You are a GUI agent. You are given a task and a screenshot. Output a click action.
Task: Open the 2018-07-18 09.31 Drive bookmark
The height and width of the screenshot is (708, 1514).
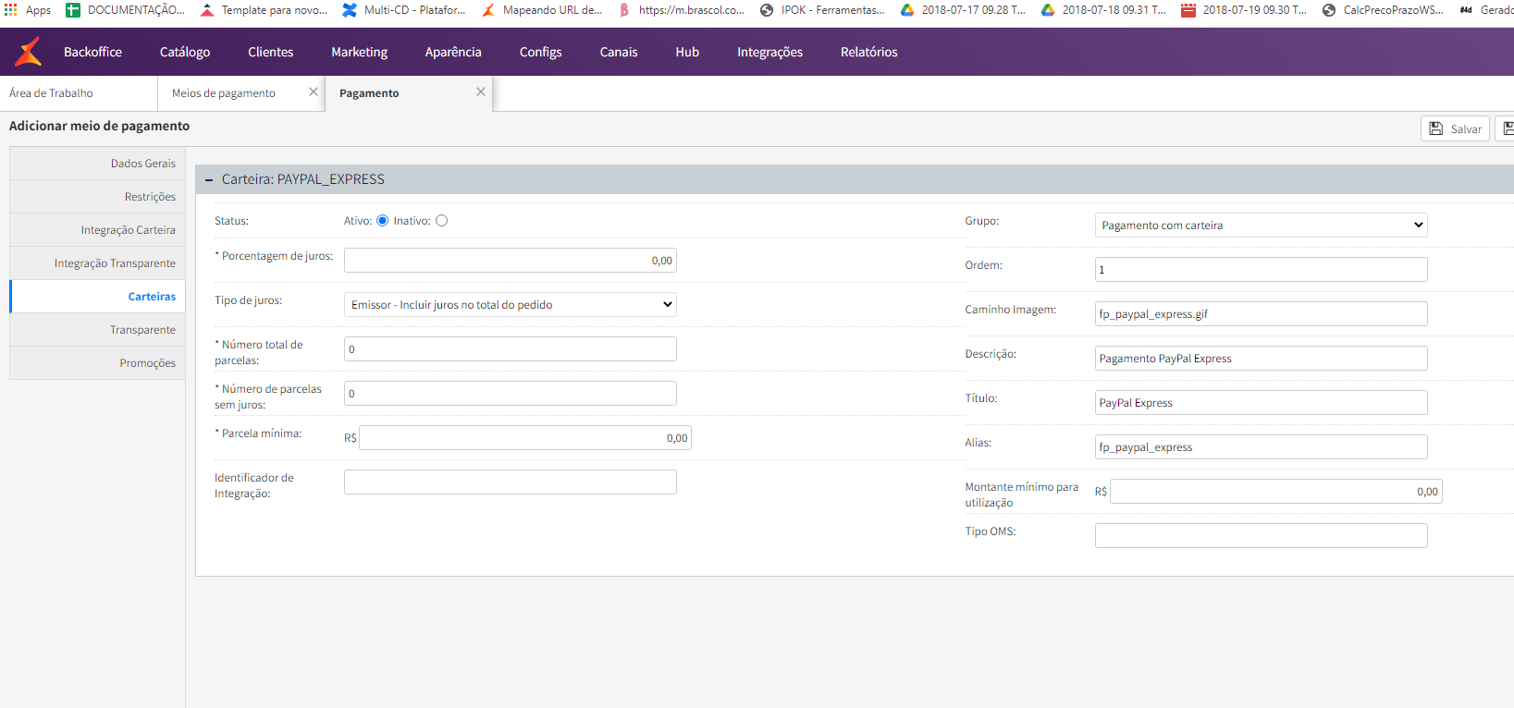1103,10
